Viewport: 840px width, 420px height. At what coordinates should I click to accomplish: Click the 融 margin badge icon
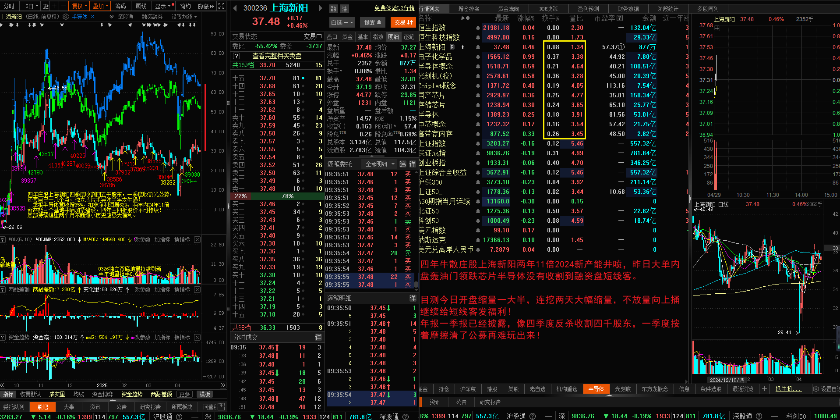(x=334, y=9)
